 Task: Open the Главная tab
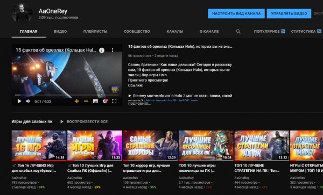point(29,32)
